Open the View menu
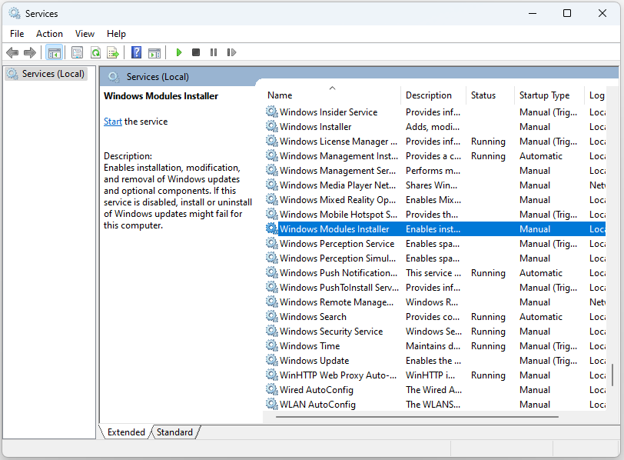This screenshot has height=460, width=624. point(85,34)
